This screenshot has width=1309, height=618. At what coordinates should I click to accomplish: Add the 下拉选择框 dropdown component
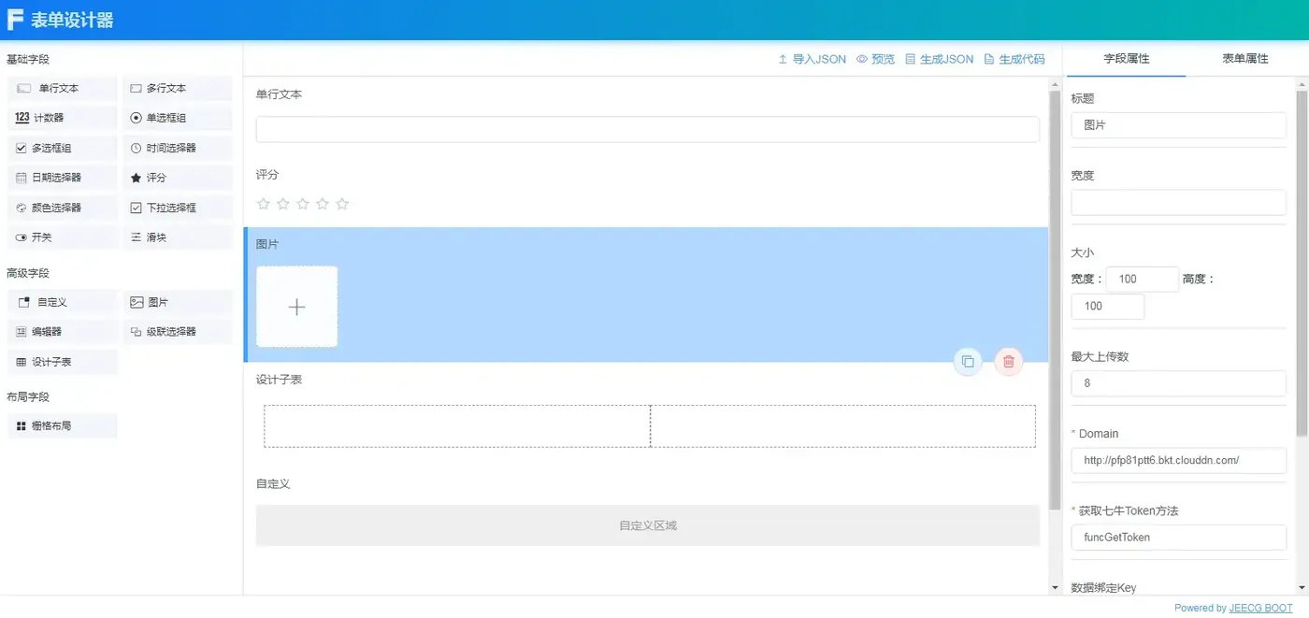point(178,208)
